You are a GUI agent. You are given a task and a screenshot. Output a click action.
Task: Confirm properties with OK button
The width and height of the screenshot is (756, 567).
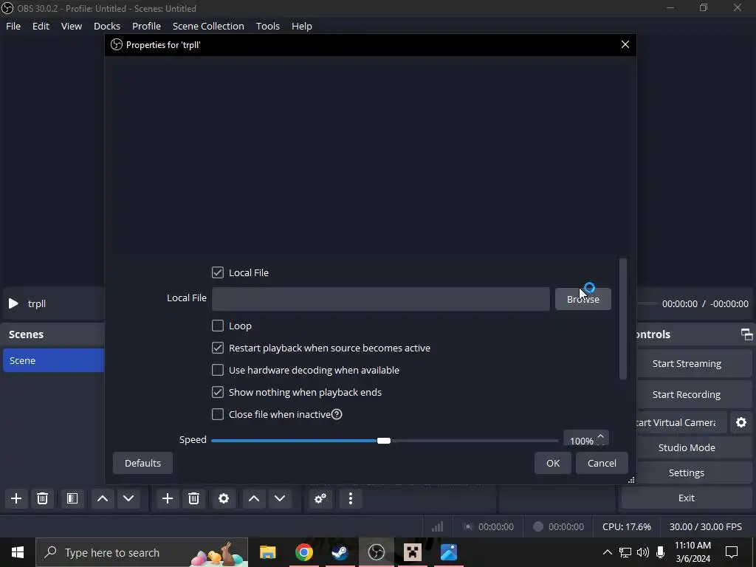552,463
